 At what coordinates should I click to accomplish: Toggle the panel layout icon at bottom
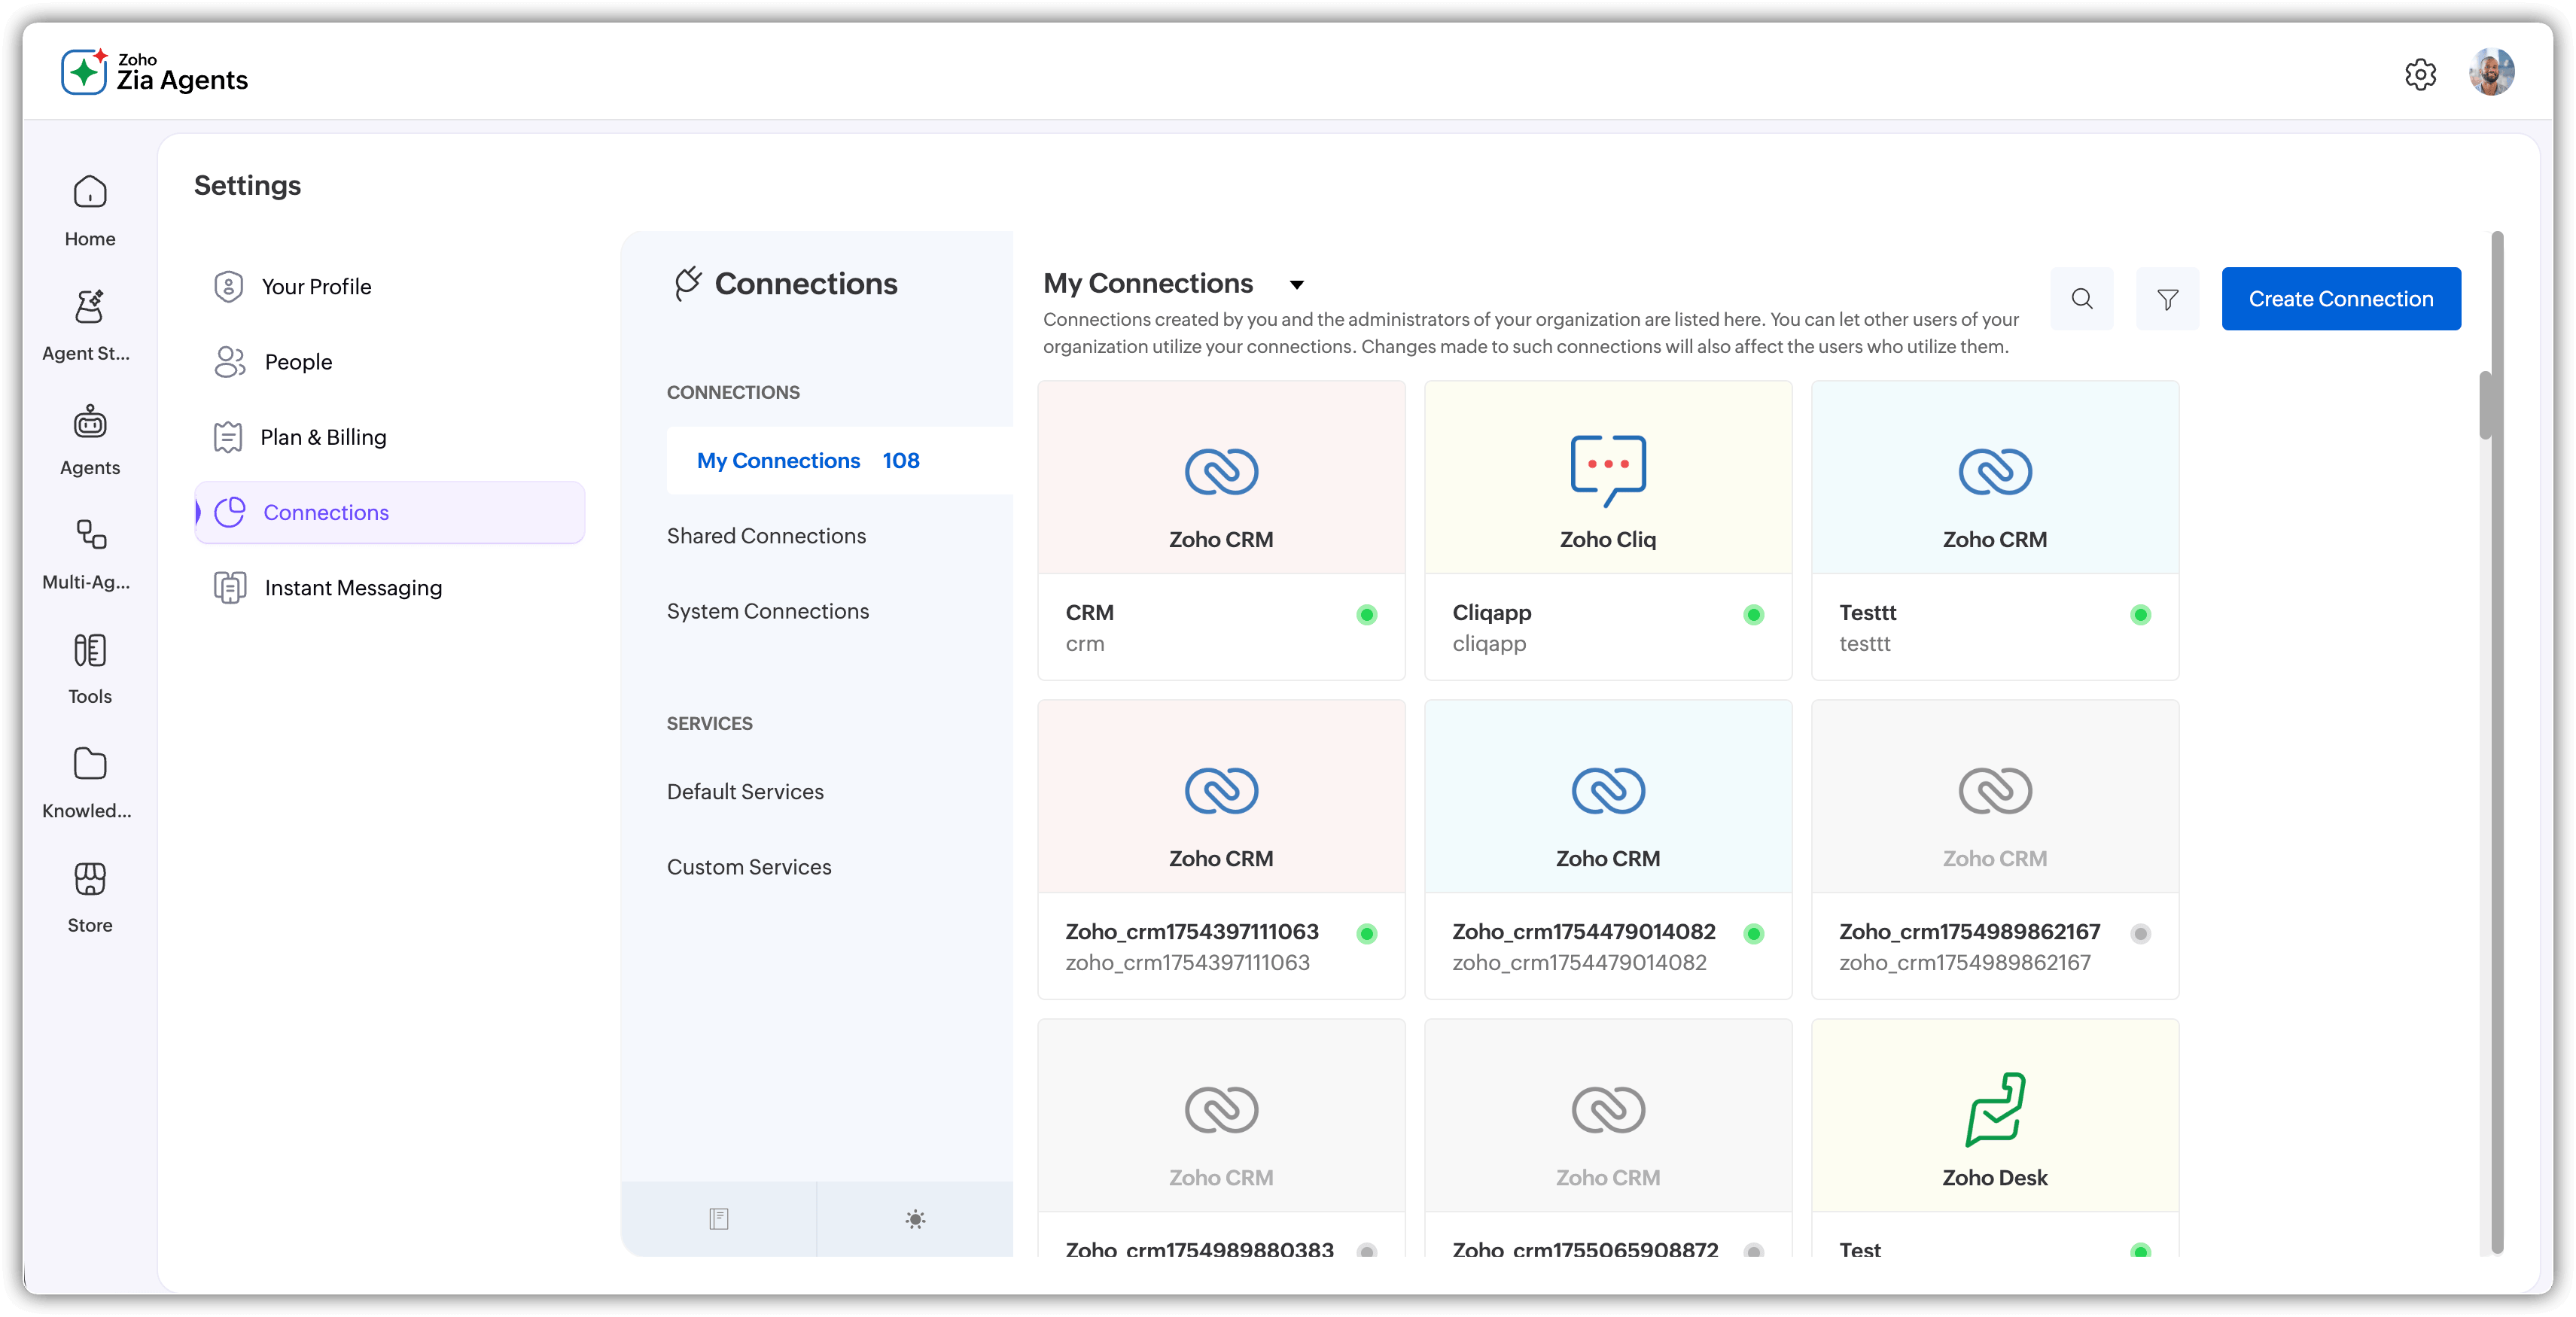coord(718,1219)
